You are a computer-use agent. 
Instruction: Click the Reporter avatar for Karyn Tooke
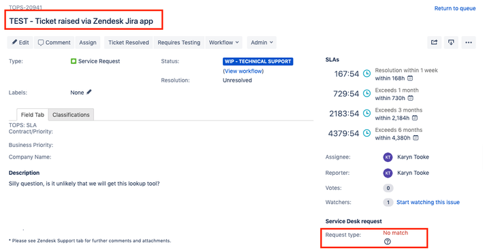pyautogui.click(x=388, y=173)
